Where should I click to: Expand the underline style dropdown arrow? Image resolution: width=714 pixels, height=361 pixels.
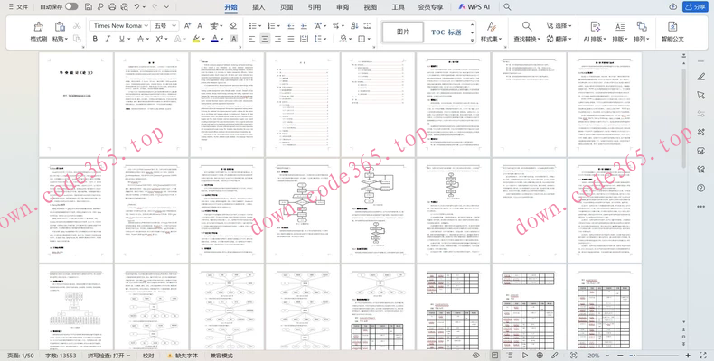click(127, 39)
